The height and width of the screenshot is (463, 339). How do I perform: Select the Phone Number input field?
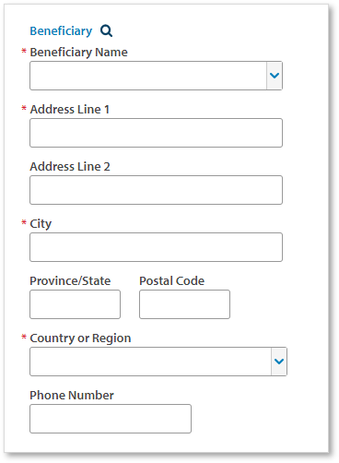click(x=111, y=419)
